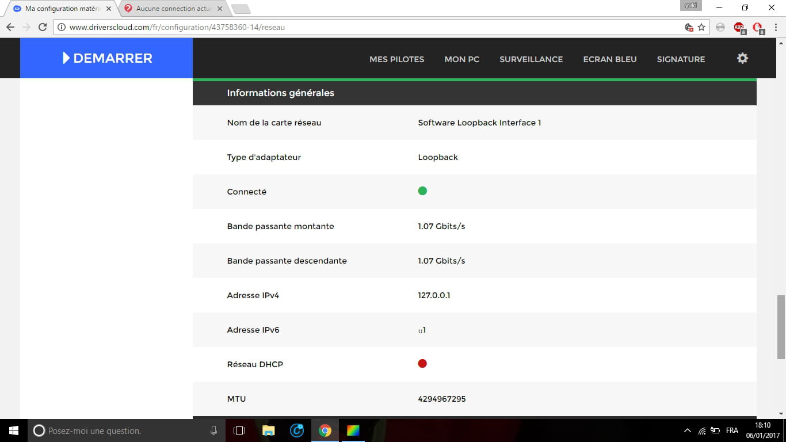
Task: Click the Adblock Plus extension icon
Action: click(x=739, y=28)
